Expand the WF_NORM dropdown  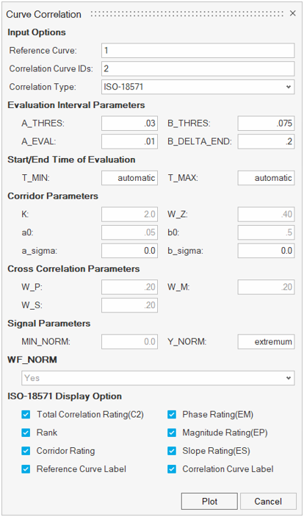click(x=158, y=378)
